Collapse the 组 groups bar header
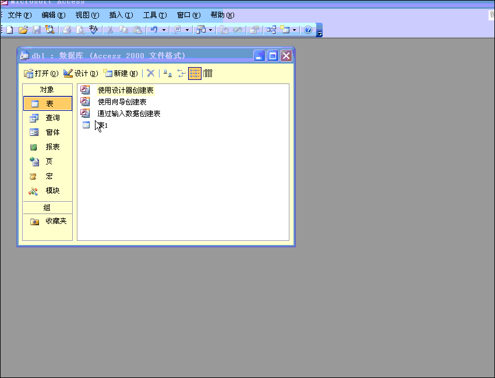The height and width of the screenshot is (378, 495). click(47, 208)
